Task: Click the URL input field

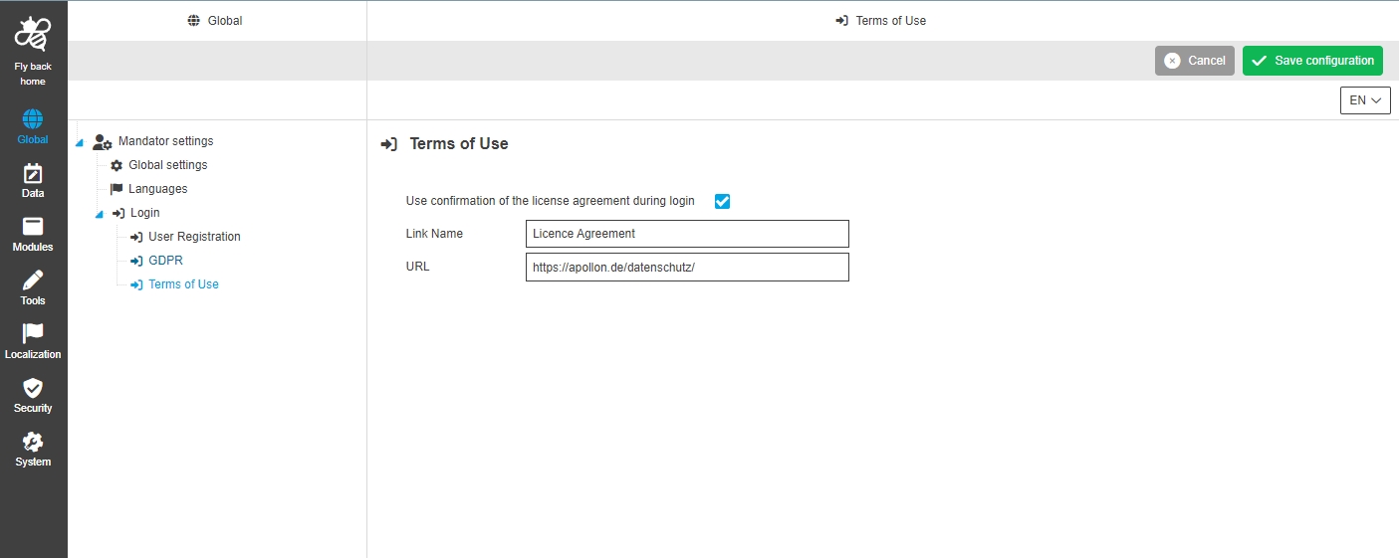Action: 687,268
